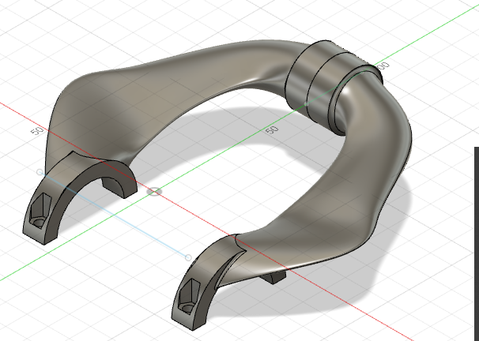Click the 50 grid label beside the collar
The width and height of the screenshot is (479, 341).
tap(384, 66)
